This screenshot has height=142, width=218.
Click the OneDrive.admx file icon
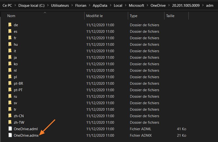[x=10, y=135]
